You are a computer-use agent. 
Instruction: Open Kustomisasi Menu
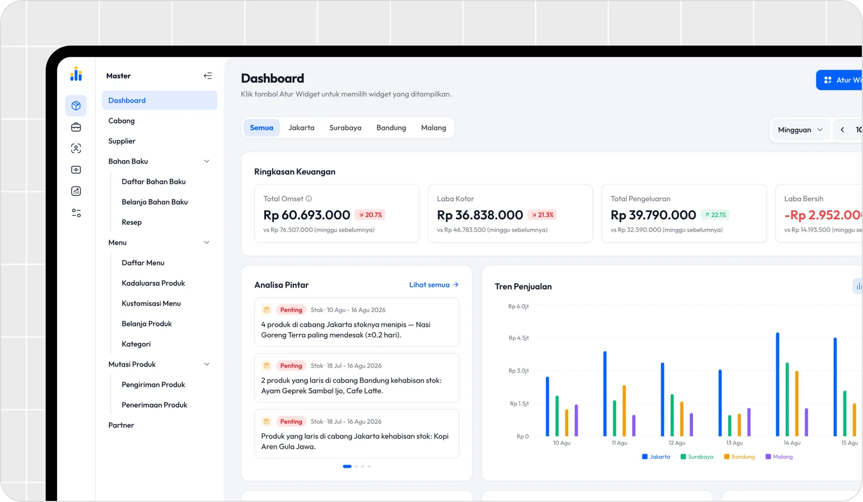[151, 304]
